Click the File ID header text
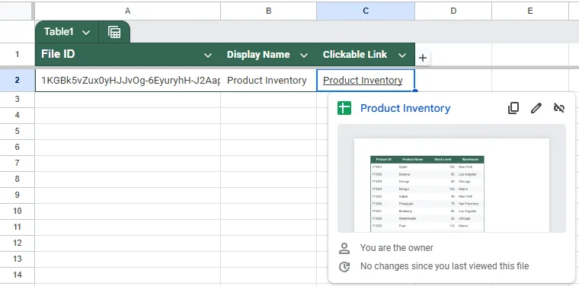 58,54
